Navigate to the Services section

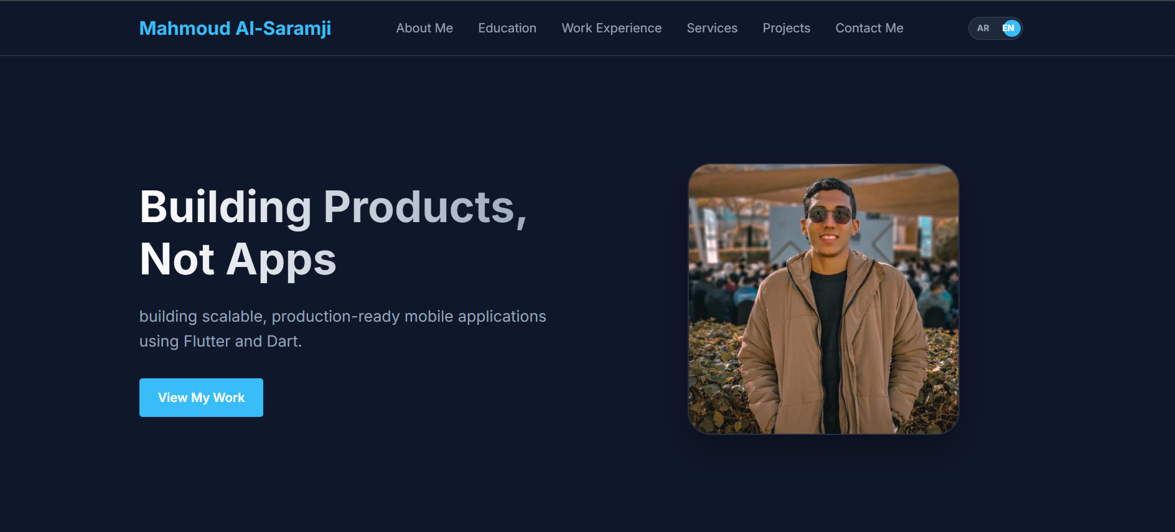[712, 28]
